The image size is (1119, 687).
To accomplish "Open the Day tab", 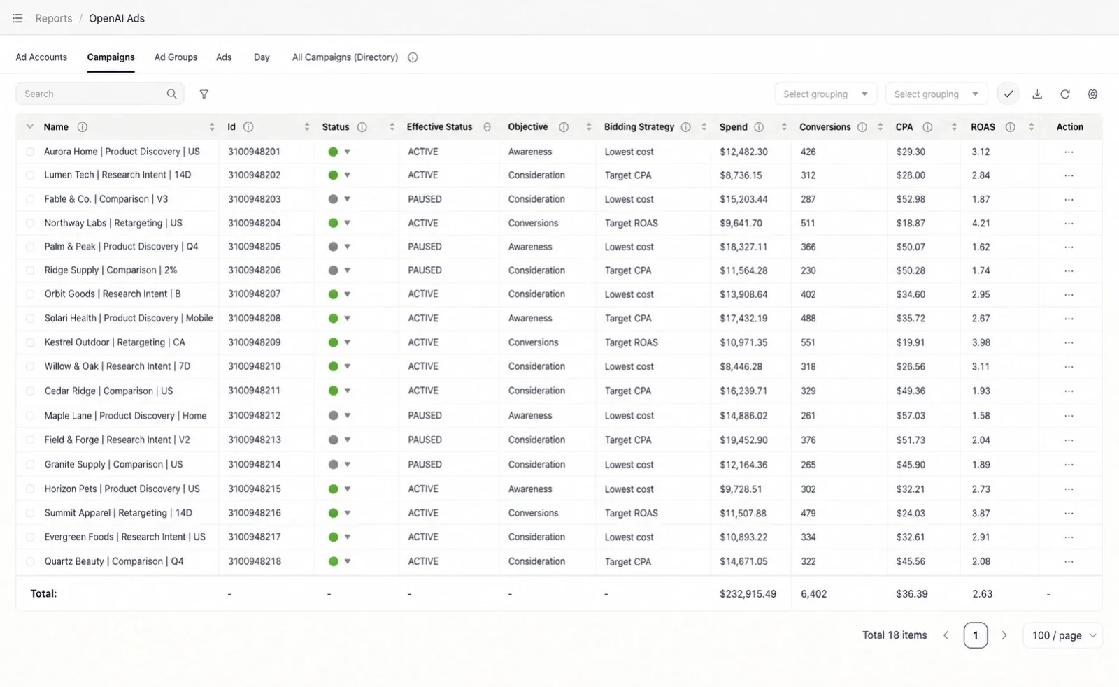I will pyautogui.click(x=262, y=57).
